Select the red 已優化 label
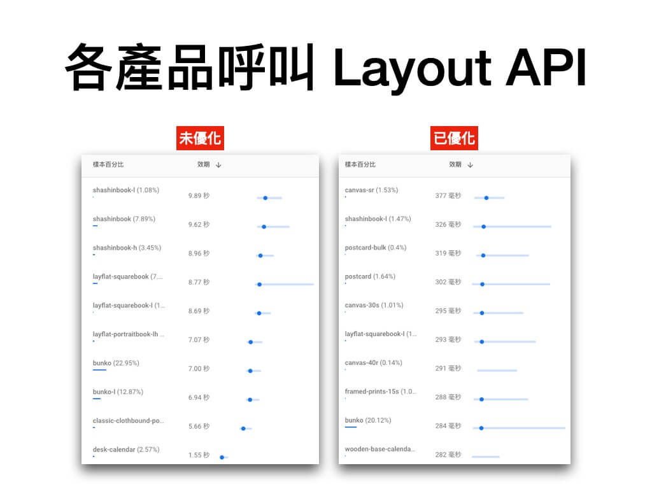 [x=453, y=138]
